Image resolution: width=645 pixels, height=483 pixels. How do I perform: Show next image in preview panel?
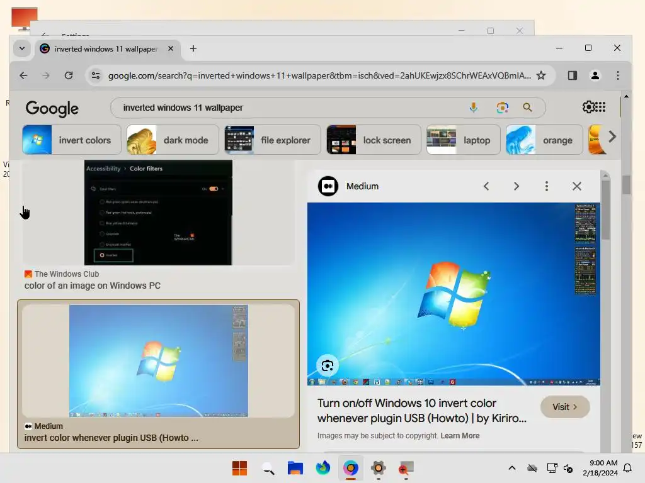coord(517,186)
